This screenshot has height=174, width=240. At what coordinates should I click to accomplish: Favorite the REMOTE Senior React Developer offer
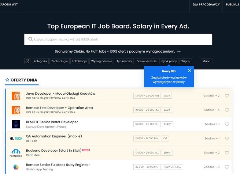(227, 124)
